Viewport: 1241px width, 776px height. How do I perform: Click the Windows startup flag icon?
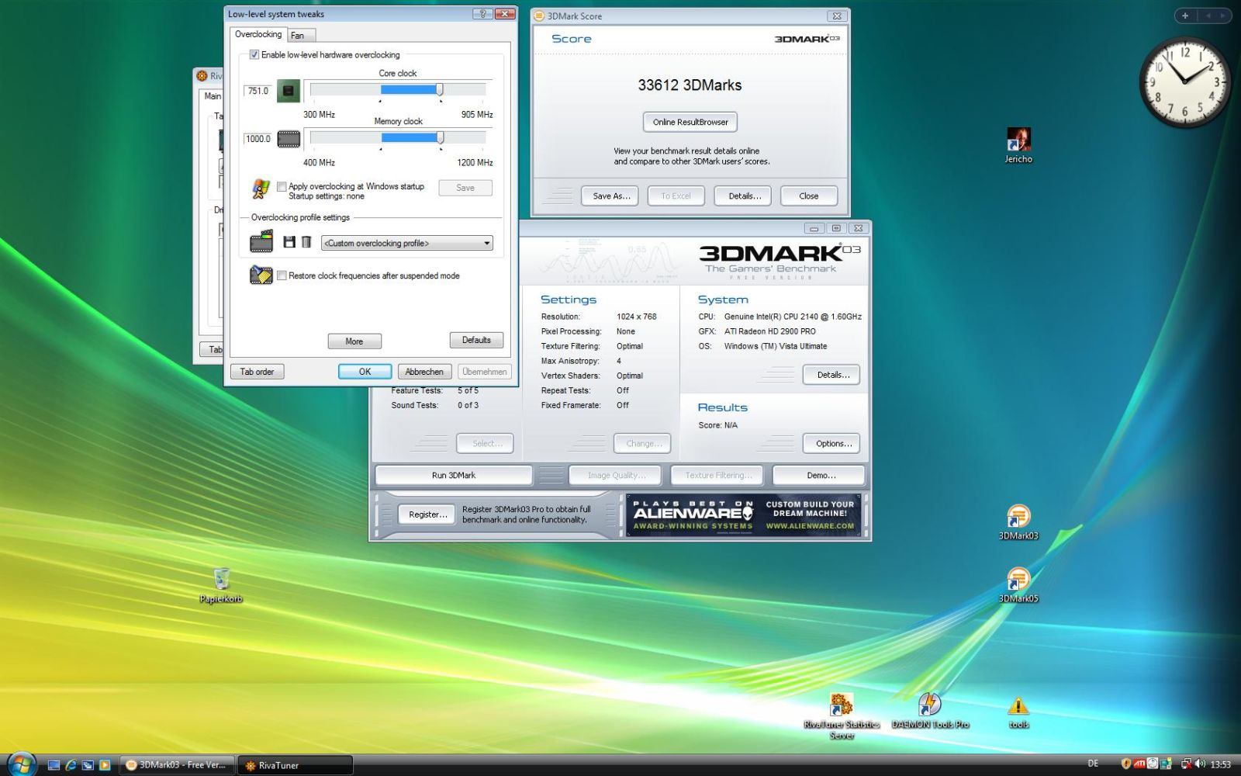[261, 189]
